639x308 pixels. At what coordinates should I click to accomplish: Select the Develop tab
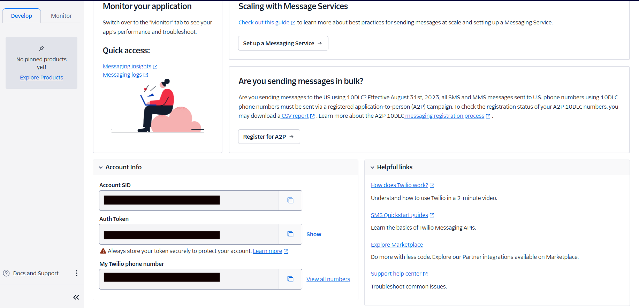pos(22,16)
